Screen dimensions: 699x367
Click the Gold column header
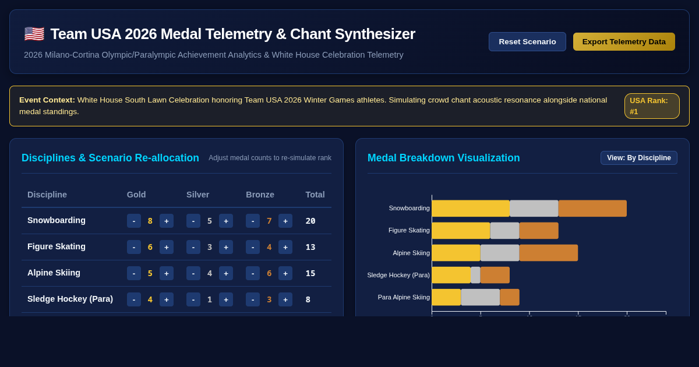[136, 195]
